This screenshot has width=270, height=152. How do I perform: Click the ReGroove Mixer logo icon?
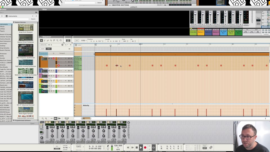[129, 122]
